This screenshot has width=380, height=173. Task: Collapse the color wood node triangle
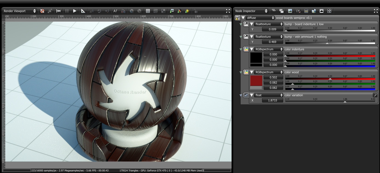252,72
